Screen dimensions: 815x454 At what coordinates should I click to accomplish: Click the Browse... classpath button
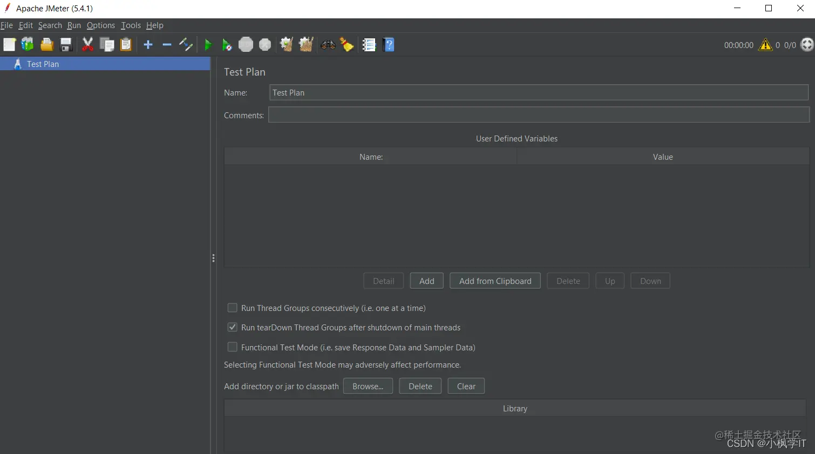[368, 386]
